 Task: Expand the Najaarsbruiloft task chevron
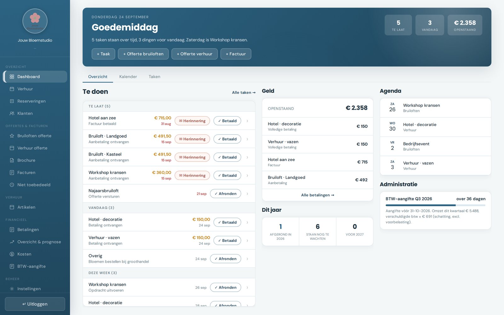[247, 194]
